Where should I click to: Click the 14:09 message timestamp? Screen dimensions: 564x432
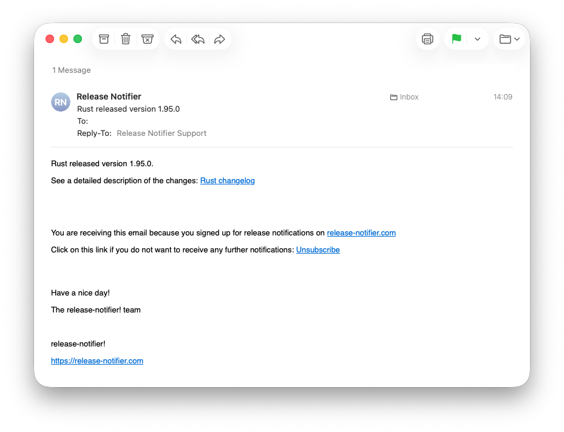tap(503, 97)
